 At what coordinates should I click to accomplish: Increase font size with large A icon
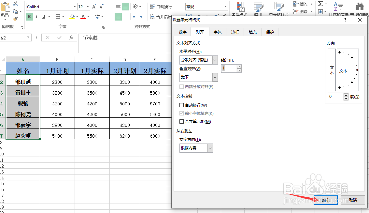(94, 7)
